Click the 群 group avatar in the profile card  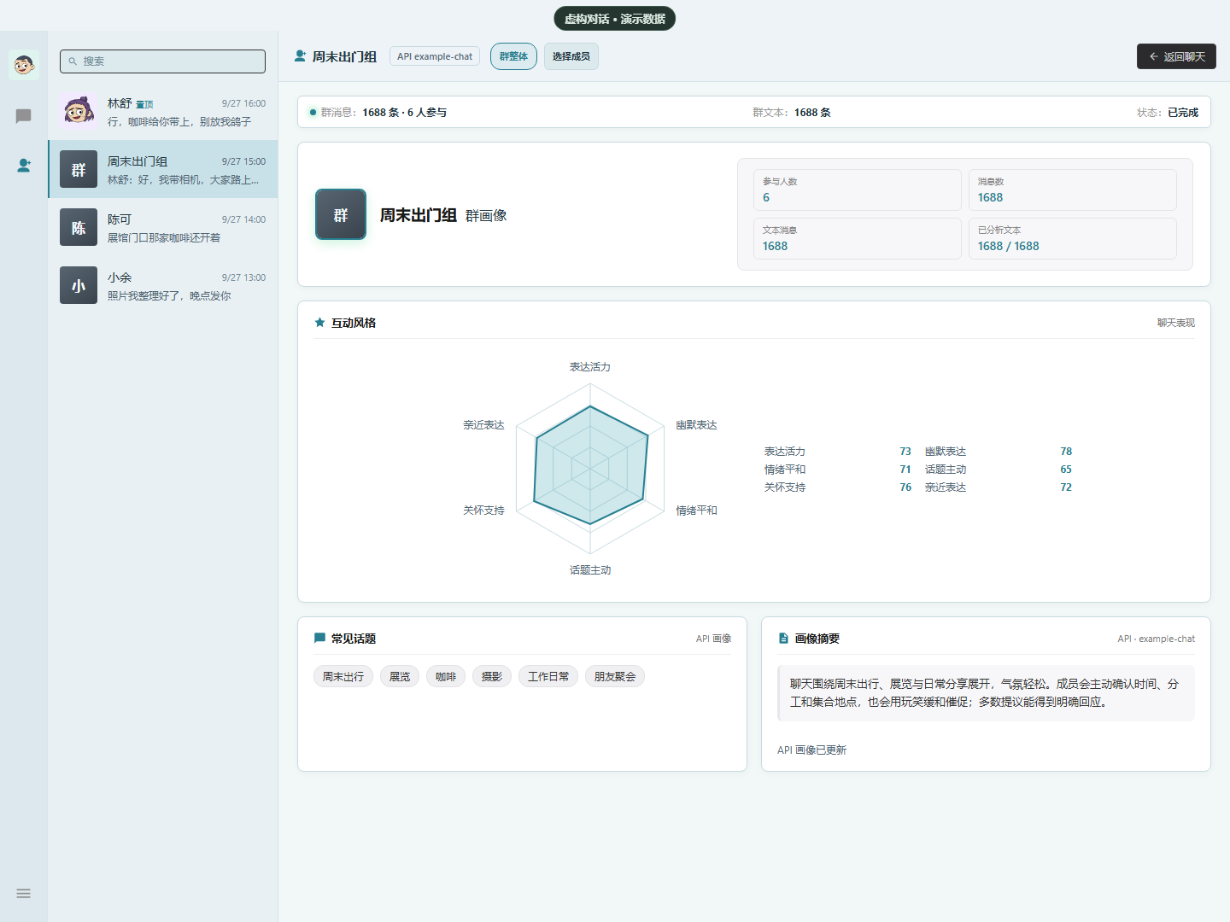point(341,214)
